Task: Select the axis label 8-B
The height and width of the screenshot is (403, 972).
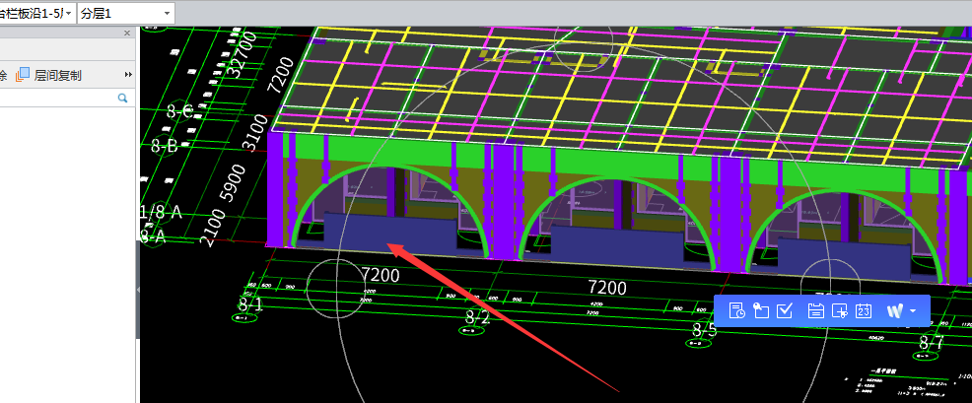Action: click(165, 146)
